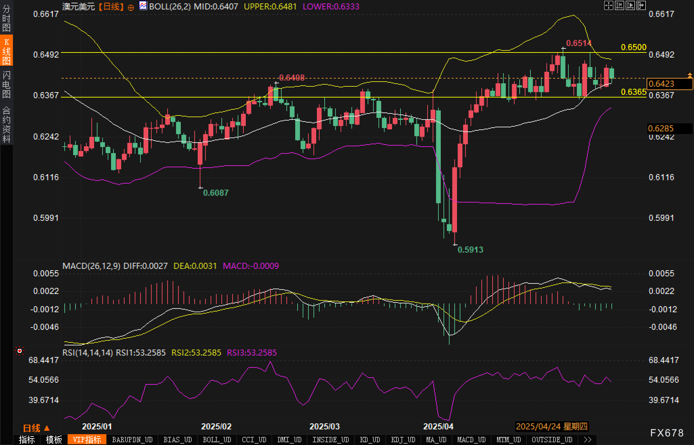Click the orange arrow marker above 0.6423
The height and width of the screenshot is (445, 694).
pos(690,75)
